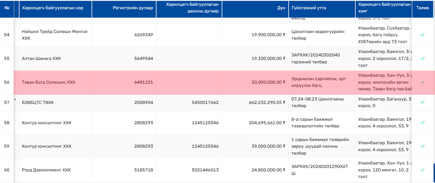Select Контур консалтинг ХХК in row 59
This screenshot has height=183, width=435.
47,146
